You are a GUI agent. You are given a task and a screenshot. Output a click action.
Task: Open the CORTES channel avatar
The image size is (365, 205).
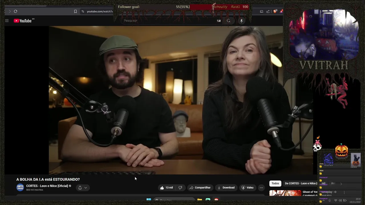pos(20,188)
